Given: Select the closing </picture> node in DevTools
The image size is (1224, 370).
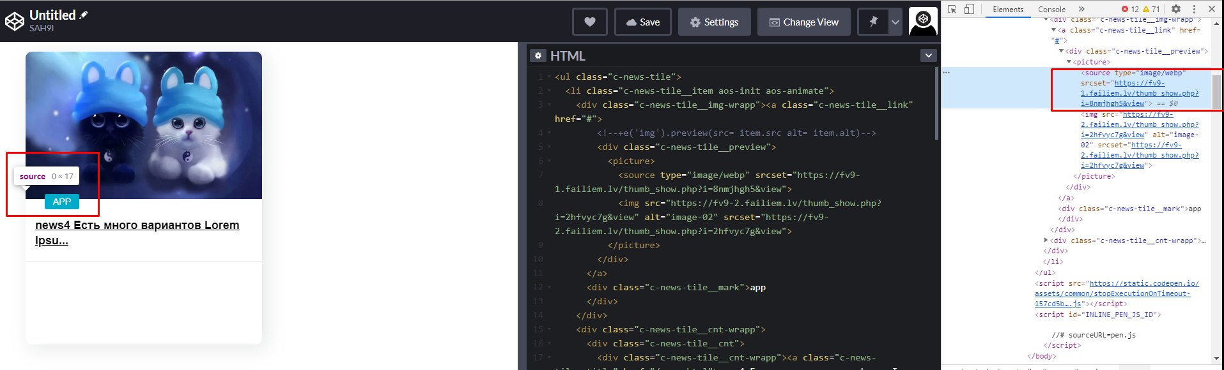Looking at the screenshot, I should click(1094, 176).
